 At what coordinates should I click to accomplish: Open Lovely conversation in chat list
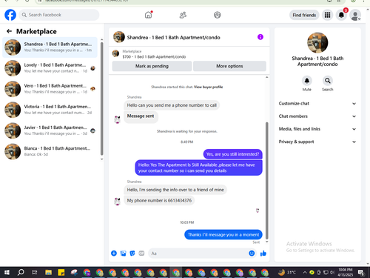(x=50, y=68)
